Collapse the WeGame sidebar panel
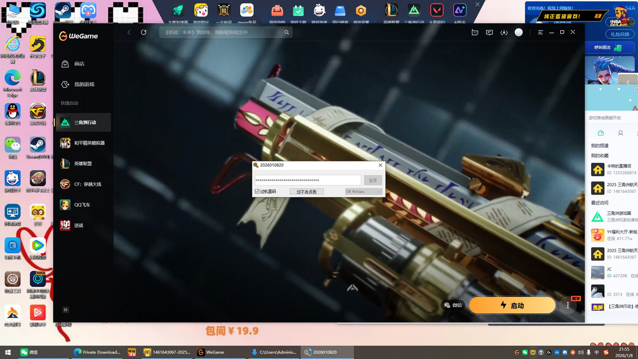 coord(66,310)
